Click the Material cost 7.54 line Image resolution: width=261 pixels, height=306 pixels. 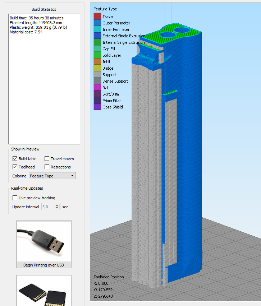click(x=26, y=32)
